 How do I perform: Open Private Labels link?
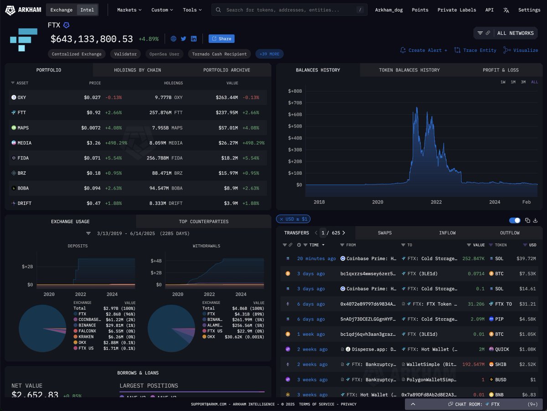(457, 10)
